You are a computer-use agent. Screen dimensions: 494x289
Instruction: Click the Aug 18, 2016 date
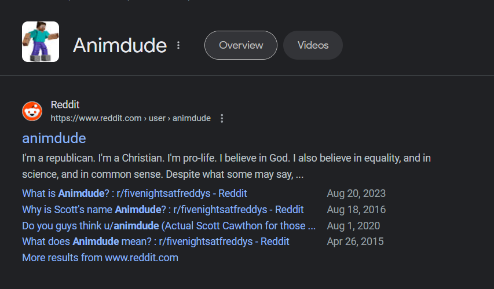point(356,209)
